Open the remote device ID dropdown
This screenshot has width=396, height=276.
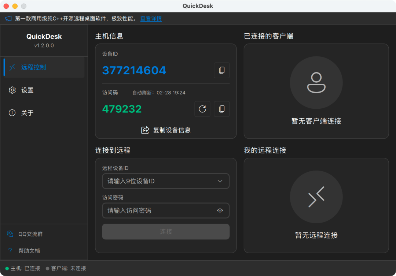pyautogui.click(x=220, y=181)
